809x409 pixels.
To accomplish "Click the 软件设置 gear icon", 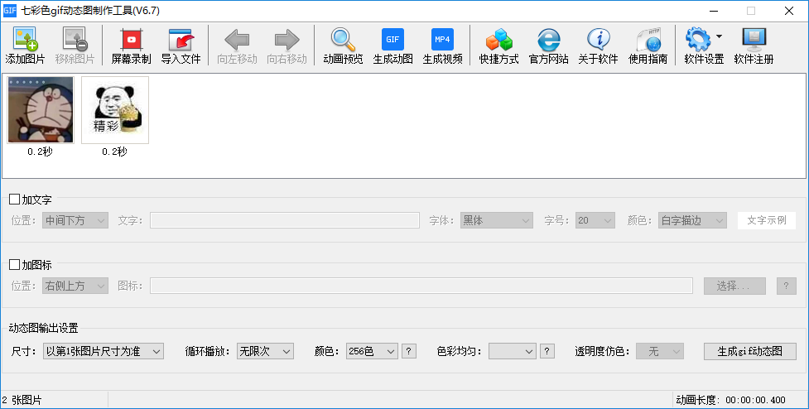I will tap(699, 40).
